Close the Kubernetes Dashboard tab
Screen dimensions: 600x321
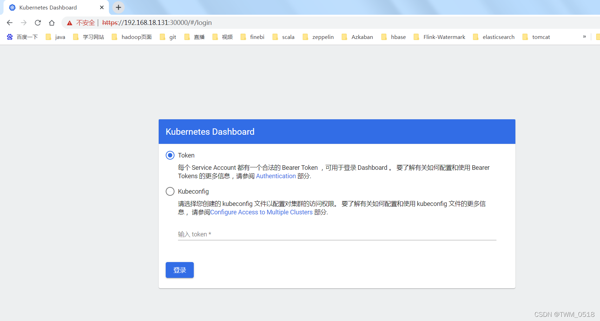(102, 7)
